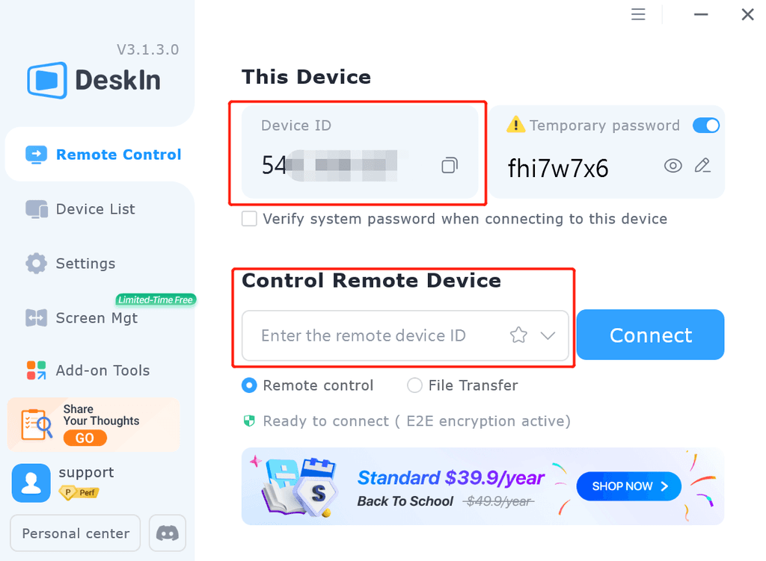The height and width of the screenshot is (561, 766).
Task: Edit the temporary password using the pencil icon
Action: click(702, 166)
